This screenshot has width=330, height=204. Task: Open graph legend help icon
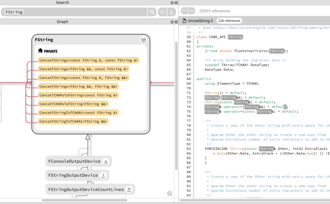pyautogui.click(x=170, y=193)
